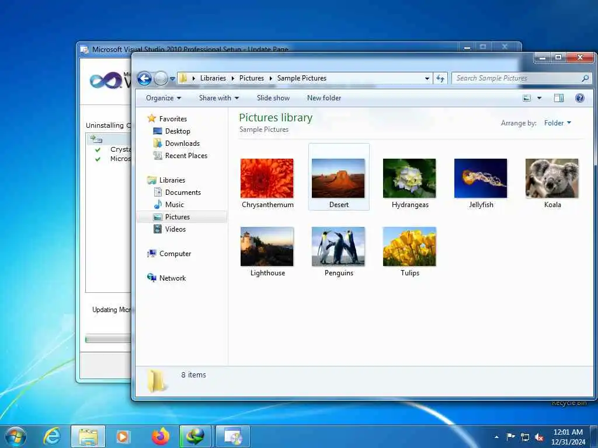
Task: Click the Penguins file name label
Action: tap(339, 273)
